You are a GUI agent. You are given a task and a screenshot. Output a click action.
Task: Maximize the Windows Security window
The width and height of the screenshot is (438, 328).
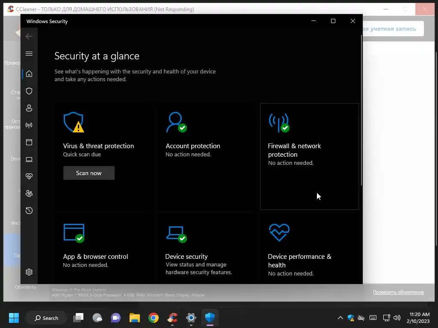coord(333,21)
